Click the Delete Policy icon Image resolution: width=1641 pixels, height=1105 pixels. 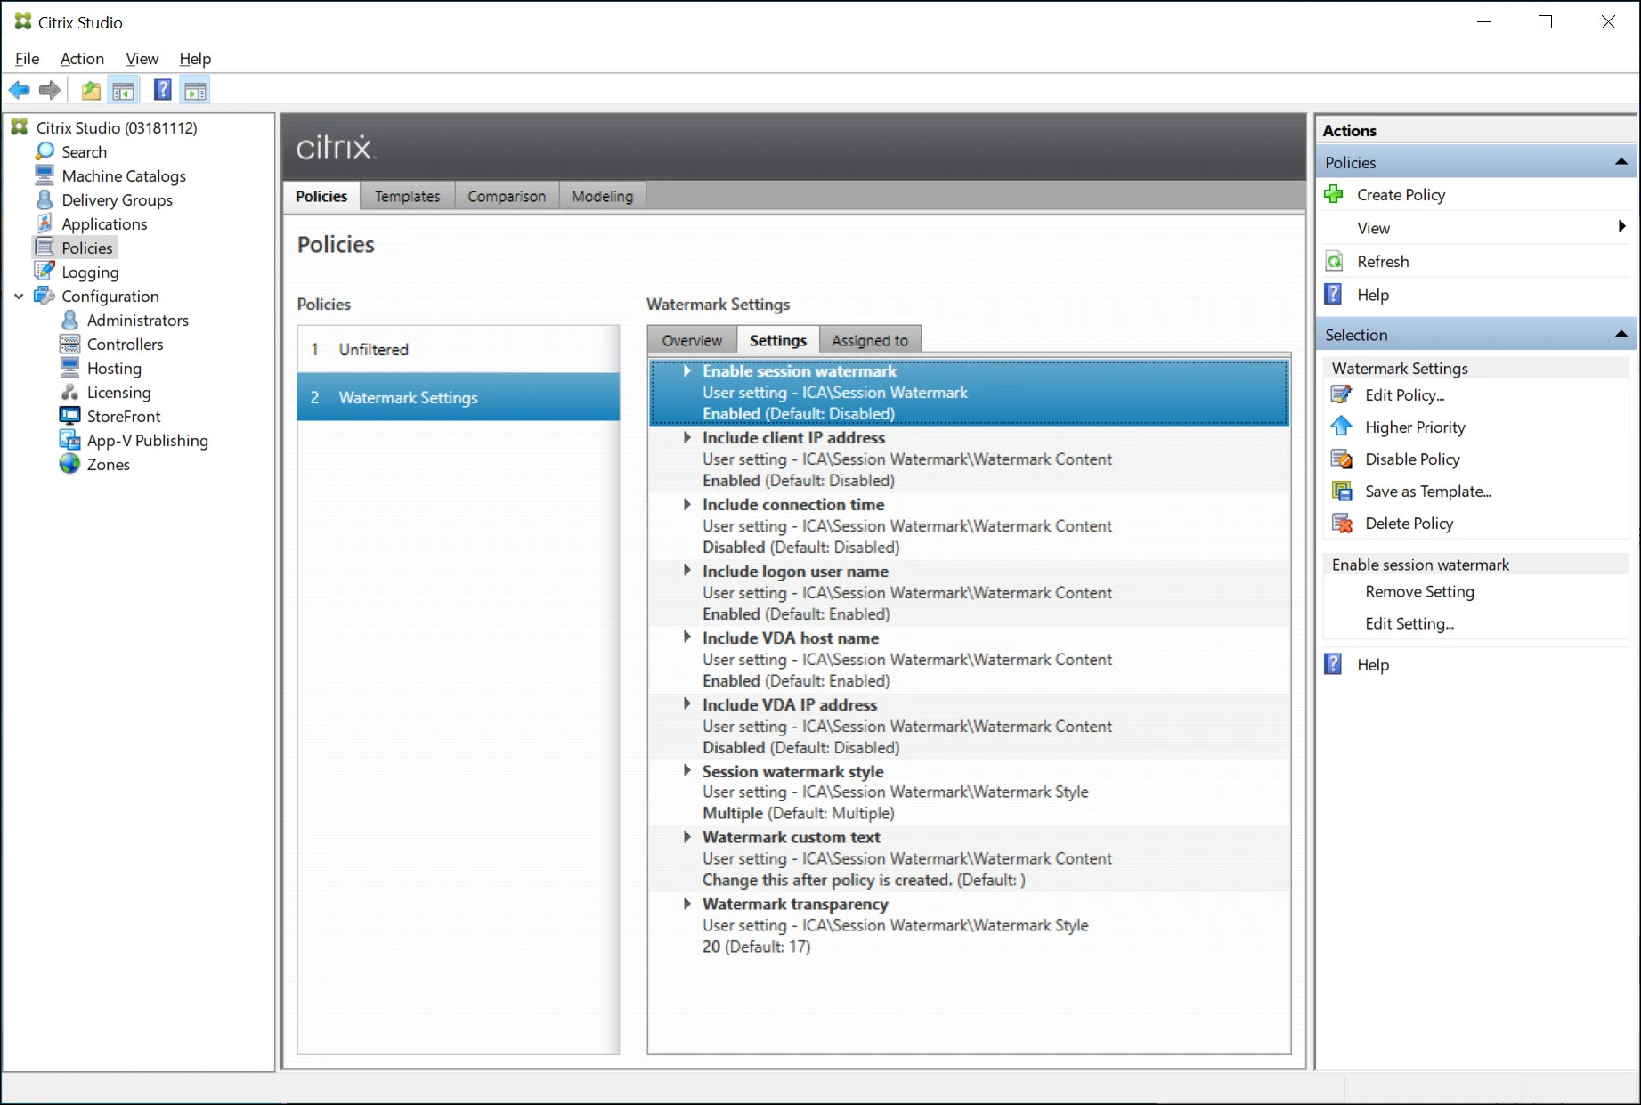(1341, 523)
